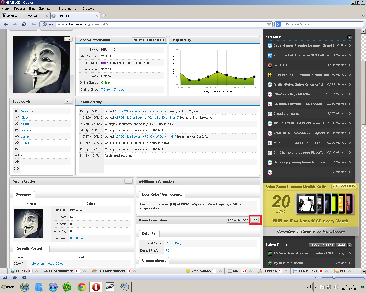Screen dimensions: 366x293
Task: Toggle the Opera panel icon in status bar
Action: coord(5,277)
